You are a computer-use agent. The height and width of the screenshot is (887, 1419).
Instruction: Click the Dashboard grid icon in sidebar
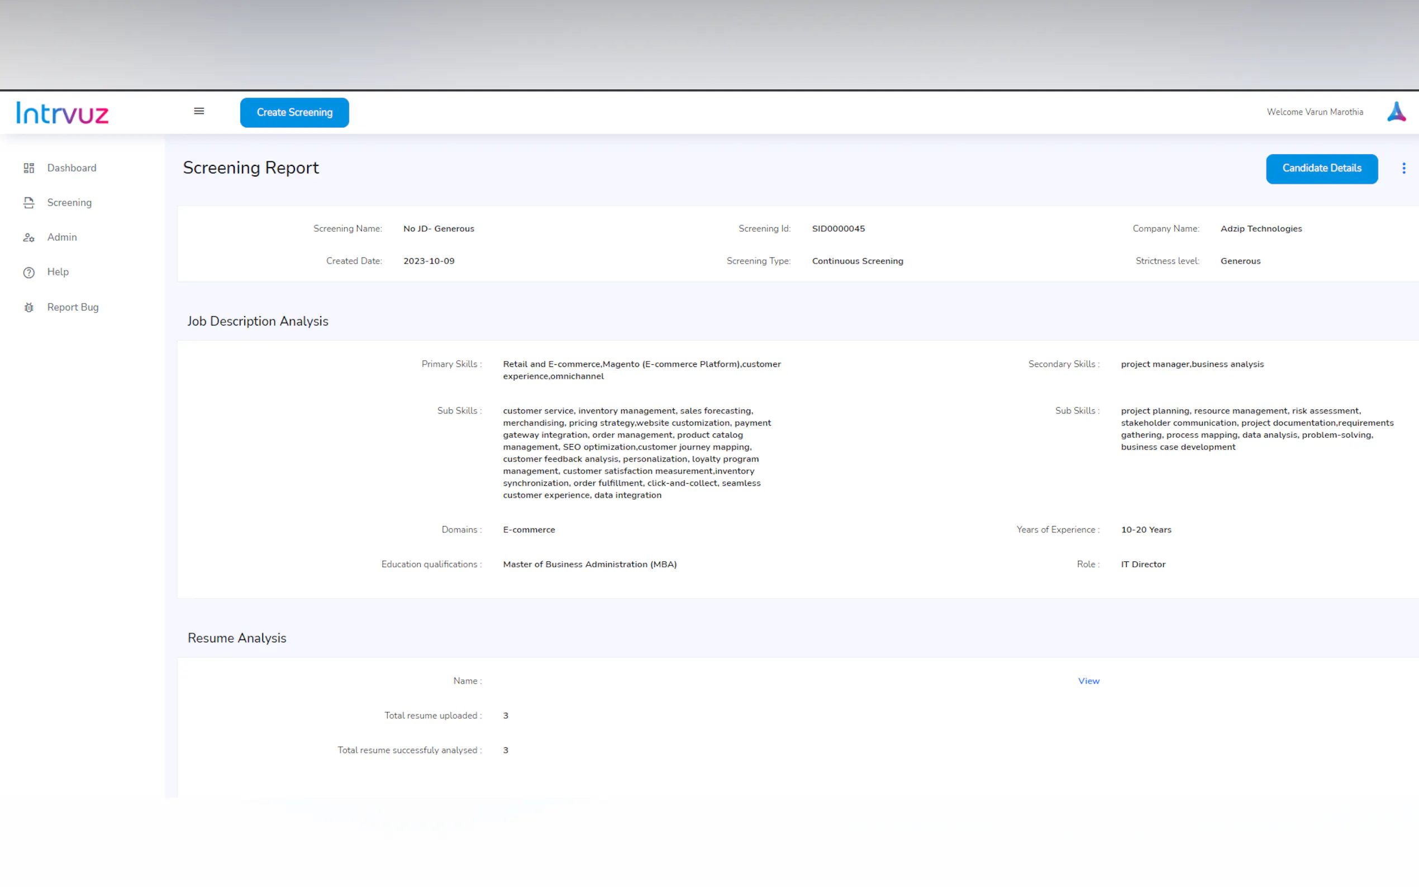[28, 168]
